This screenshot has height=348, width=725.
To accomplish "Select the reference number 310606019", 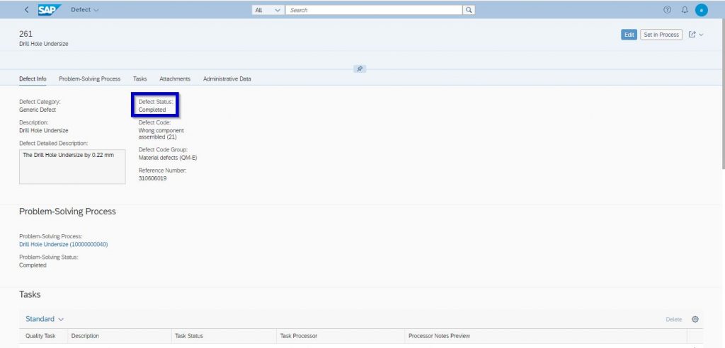I will [x=153, y=178].
